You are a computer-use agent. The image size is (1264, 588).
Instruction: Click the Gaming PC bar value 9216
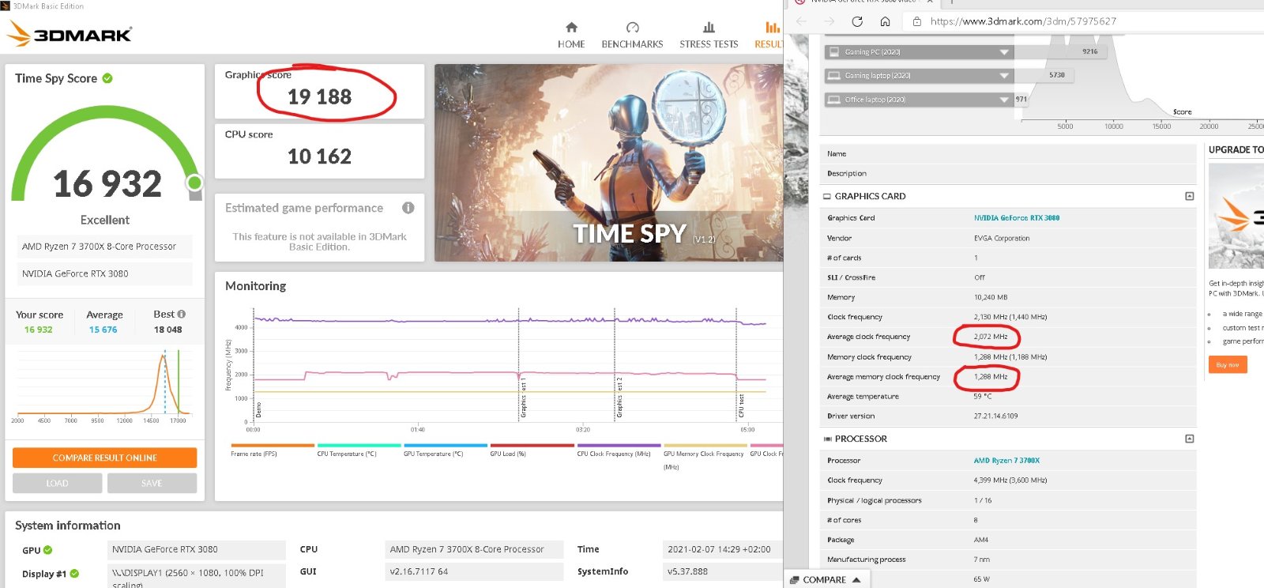tap(1089, 52)
